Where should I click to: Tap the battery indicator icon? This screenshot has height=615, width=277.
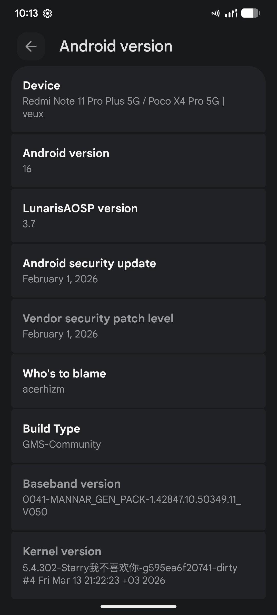coord(251,13)
